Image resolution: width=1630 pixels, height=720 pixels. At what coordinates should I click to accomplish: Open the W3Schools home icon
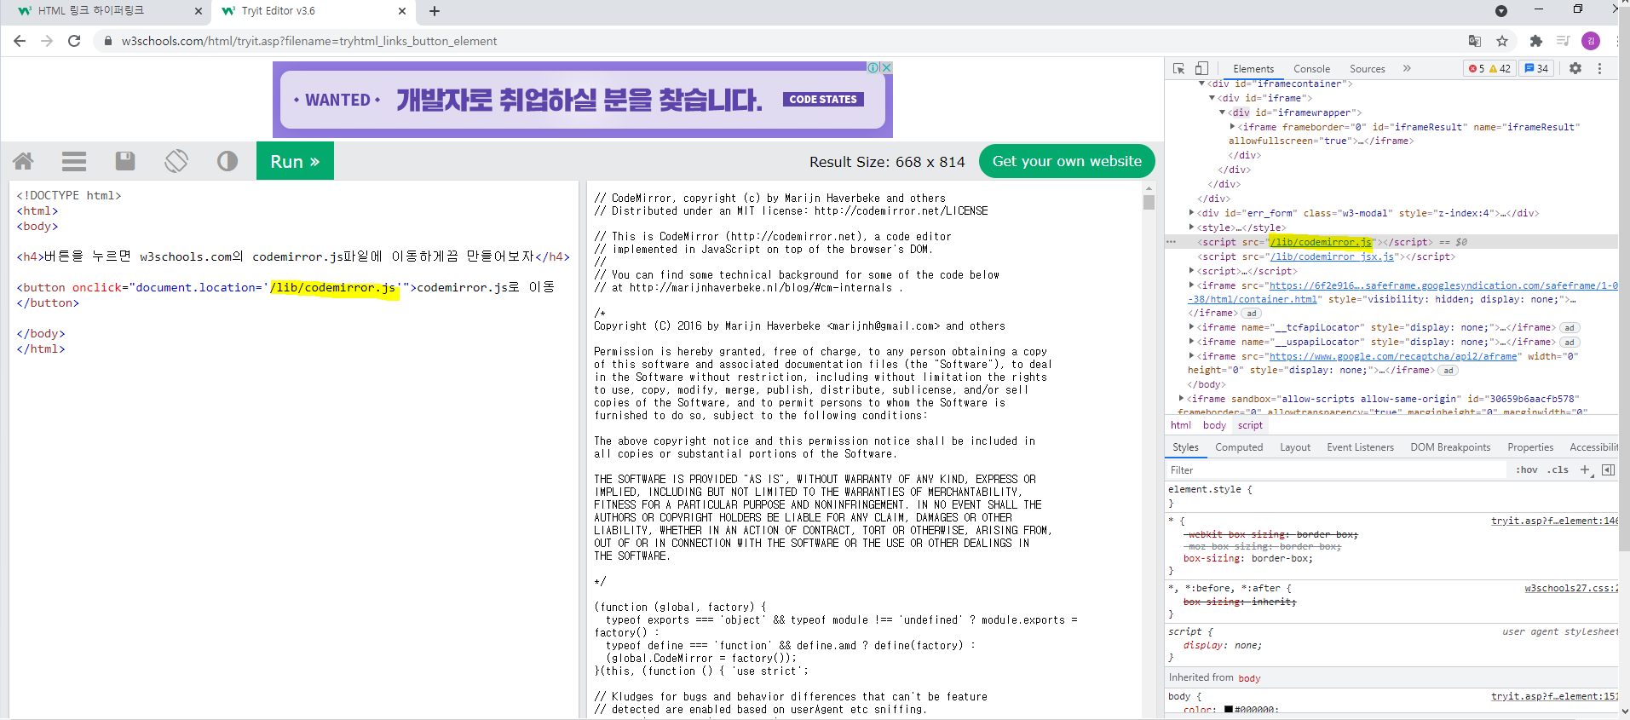[x=24, y=161]
